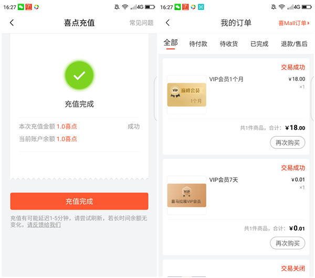315x278 pixels.
Task: Open the VIP会员1个月 gold card thumbnail
Action: pyautogui.click(x=187, y=95)
